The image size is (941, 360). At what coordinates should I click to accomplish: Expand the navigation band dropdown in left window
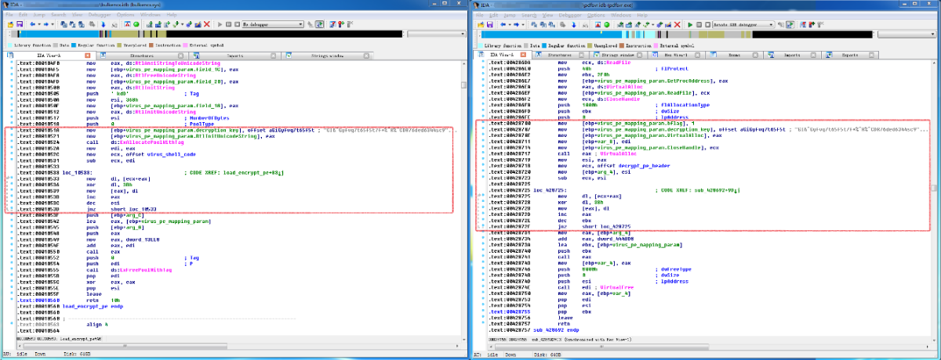[463, 35]
